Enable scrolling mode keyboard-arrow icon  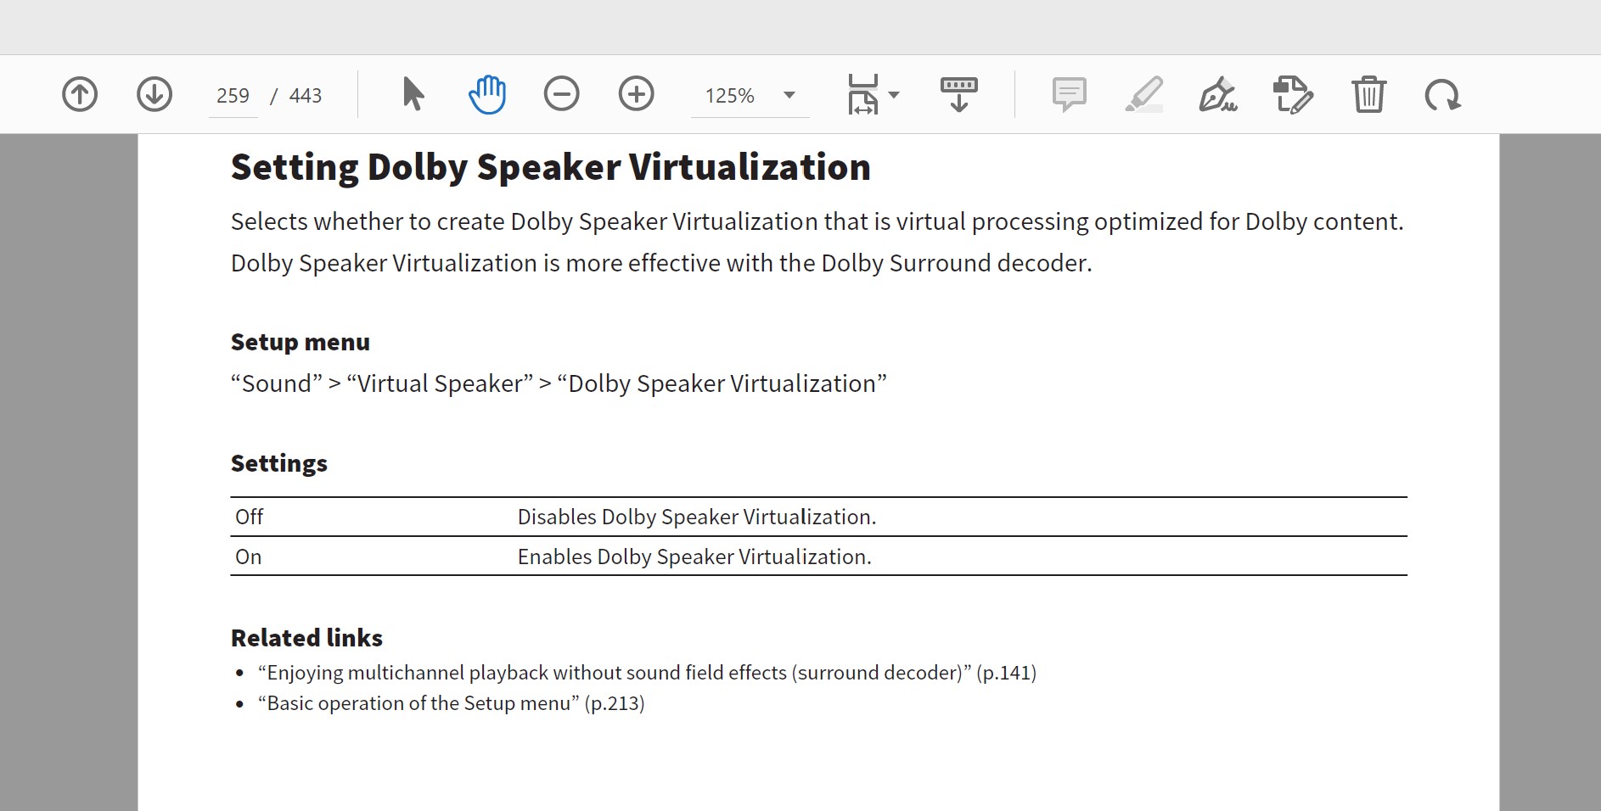point(958,94)
